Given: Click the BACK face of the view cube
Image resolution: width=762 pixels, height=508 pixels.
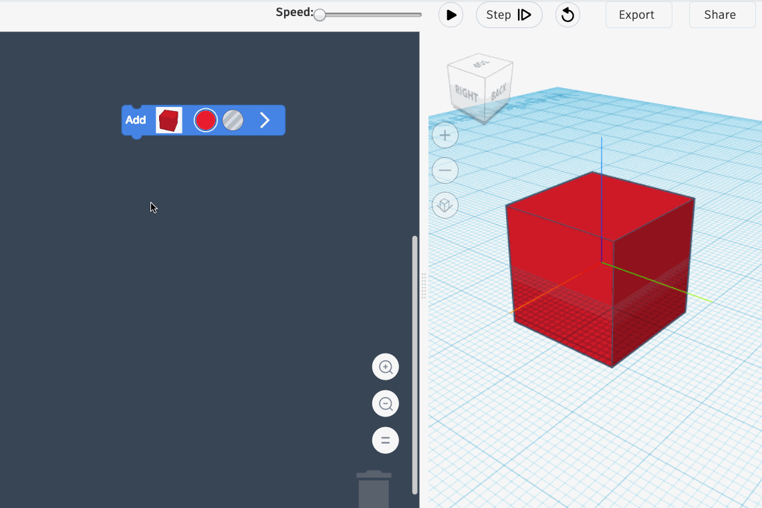Looking at the screenshot, I should click(x=499, y=92).
